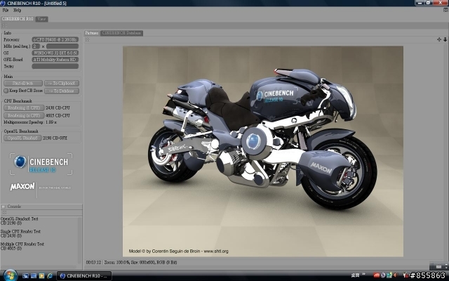The image size is (449, 281).
Task: Click the layout icon above the system tray
Action: 438,267
